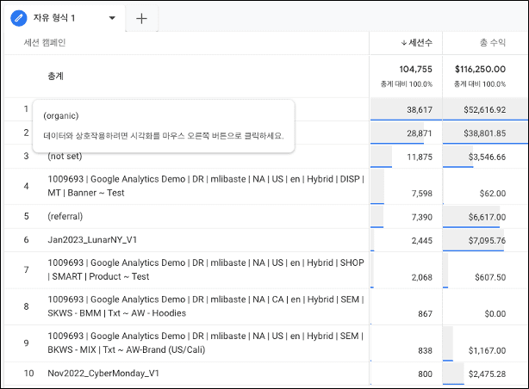Select the 총계 row label

point(56,76)
